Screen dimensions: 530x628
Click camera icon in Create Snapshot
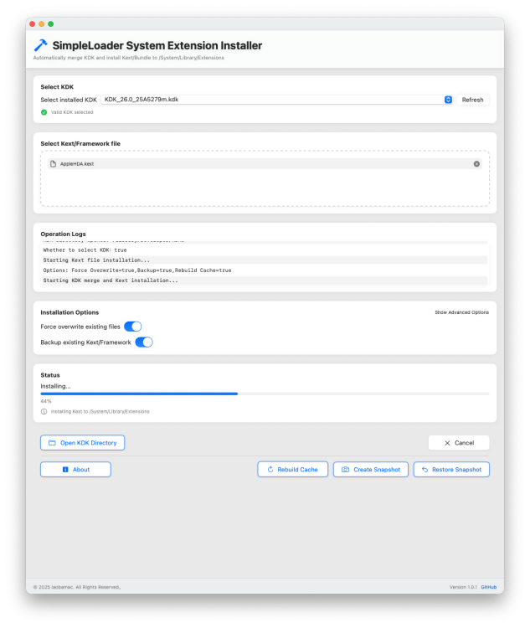[x=345, y=470]
